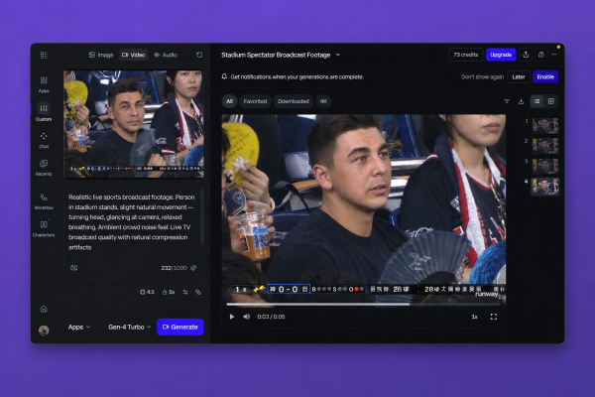Image resolution: width=595 pixels, height=397 pixels.
Task: Select generation thumbnail number 1
Action: [545, 126]
